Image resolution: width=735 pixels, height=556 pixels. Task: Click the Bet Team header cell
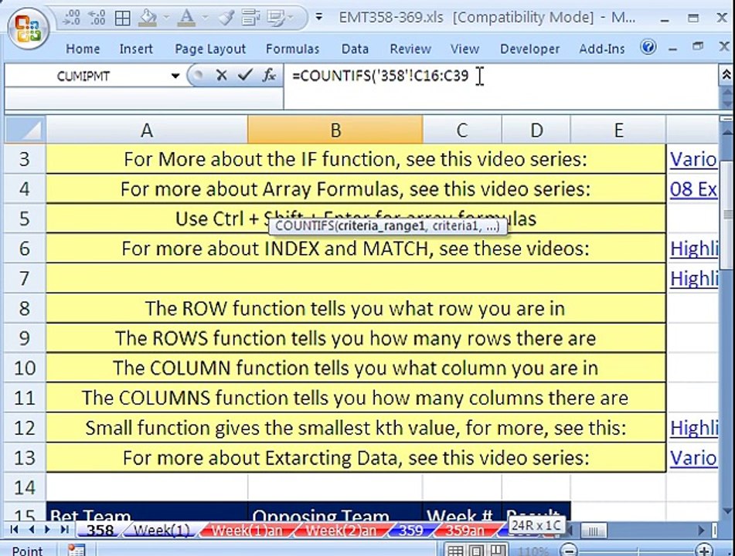[x=147, y=513]
